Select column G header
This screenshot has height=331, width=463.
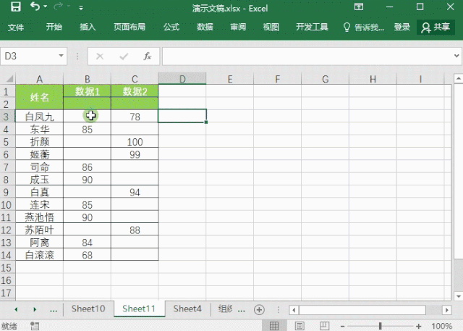click(325, 79)
